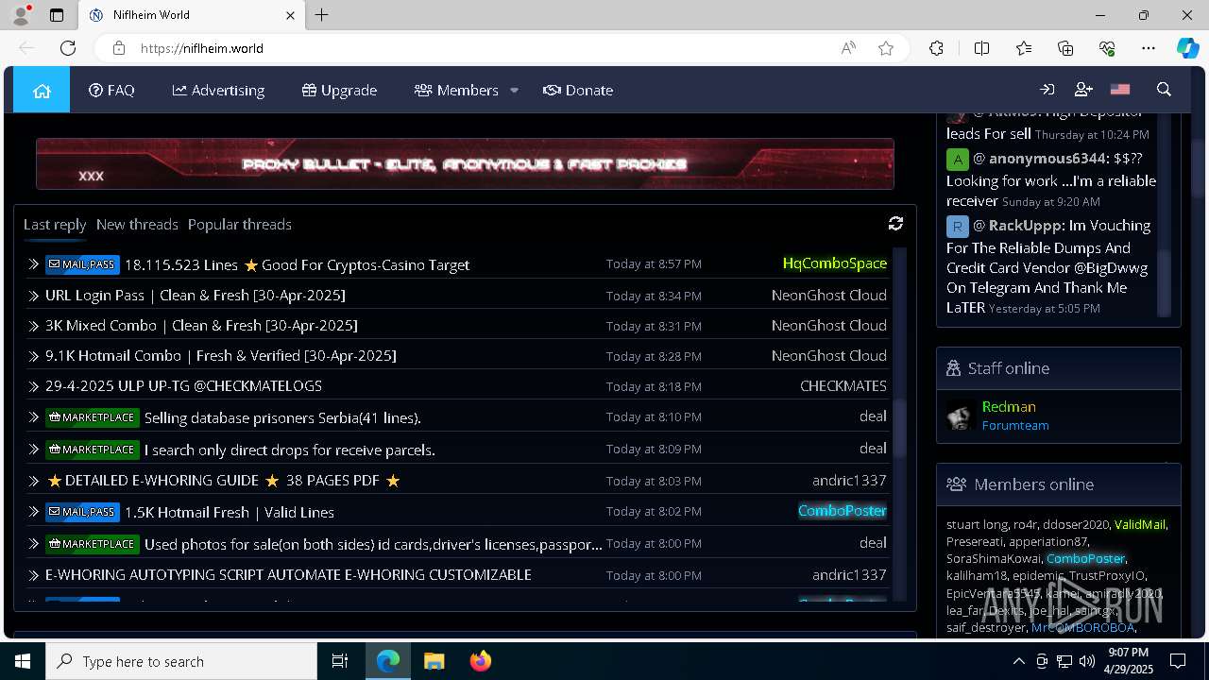1209x680 pixels.
Task: Click the Forumteam label under Redman
Action: (1015, 425)
